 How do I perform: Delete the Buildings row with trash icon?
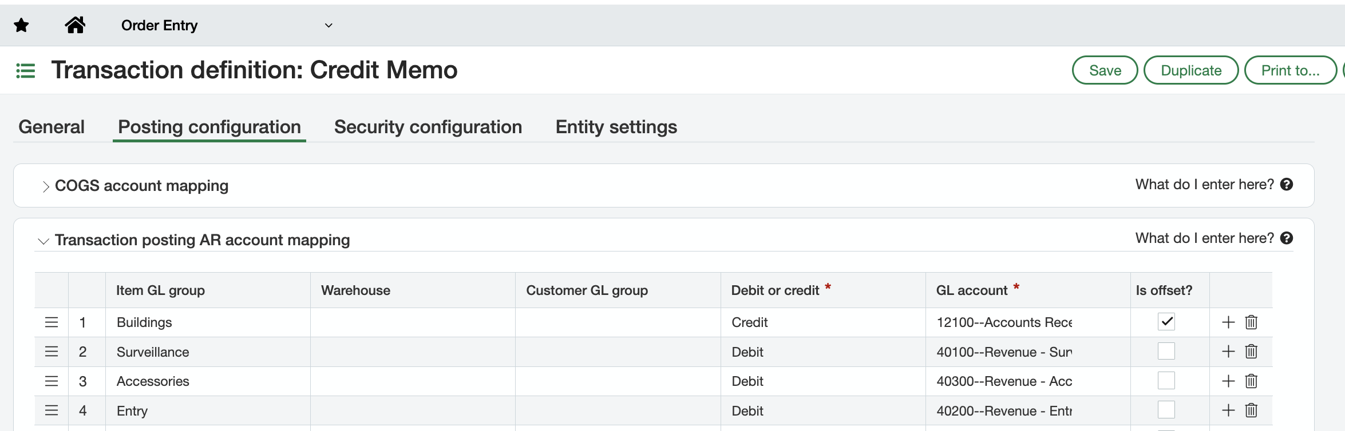pos(1251,322)
